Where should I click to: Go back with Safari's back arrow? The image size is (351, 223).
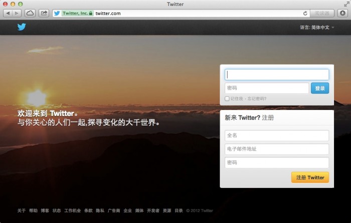click(x=8, y=13)
